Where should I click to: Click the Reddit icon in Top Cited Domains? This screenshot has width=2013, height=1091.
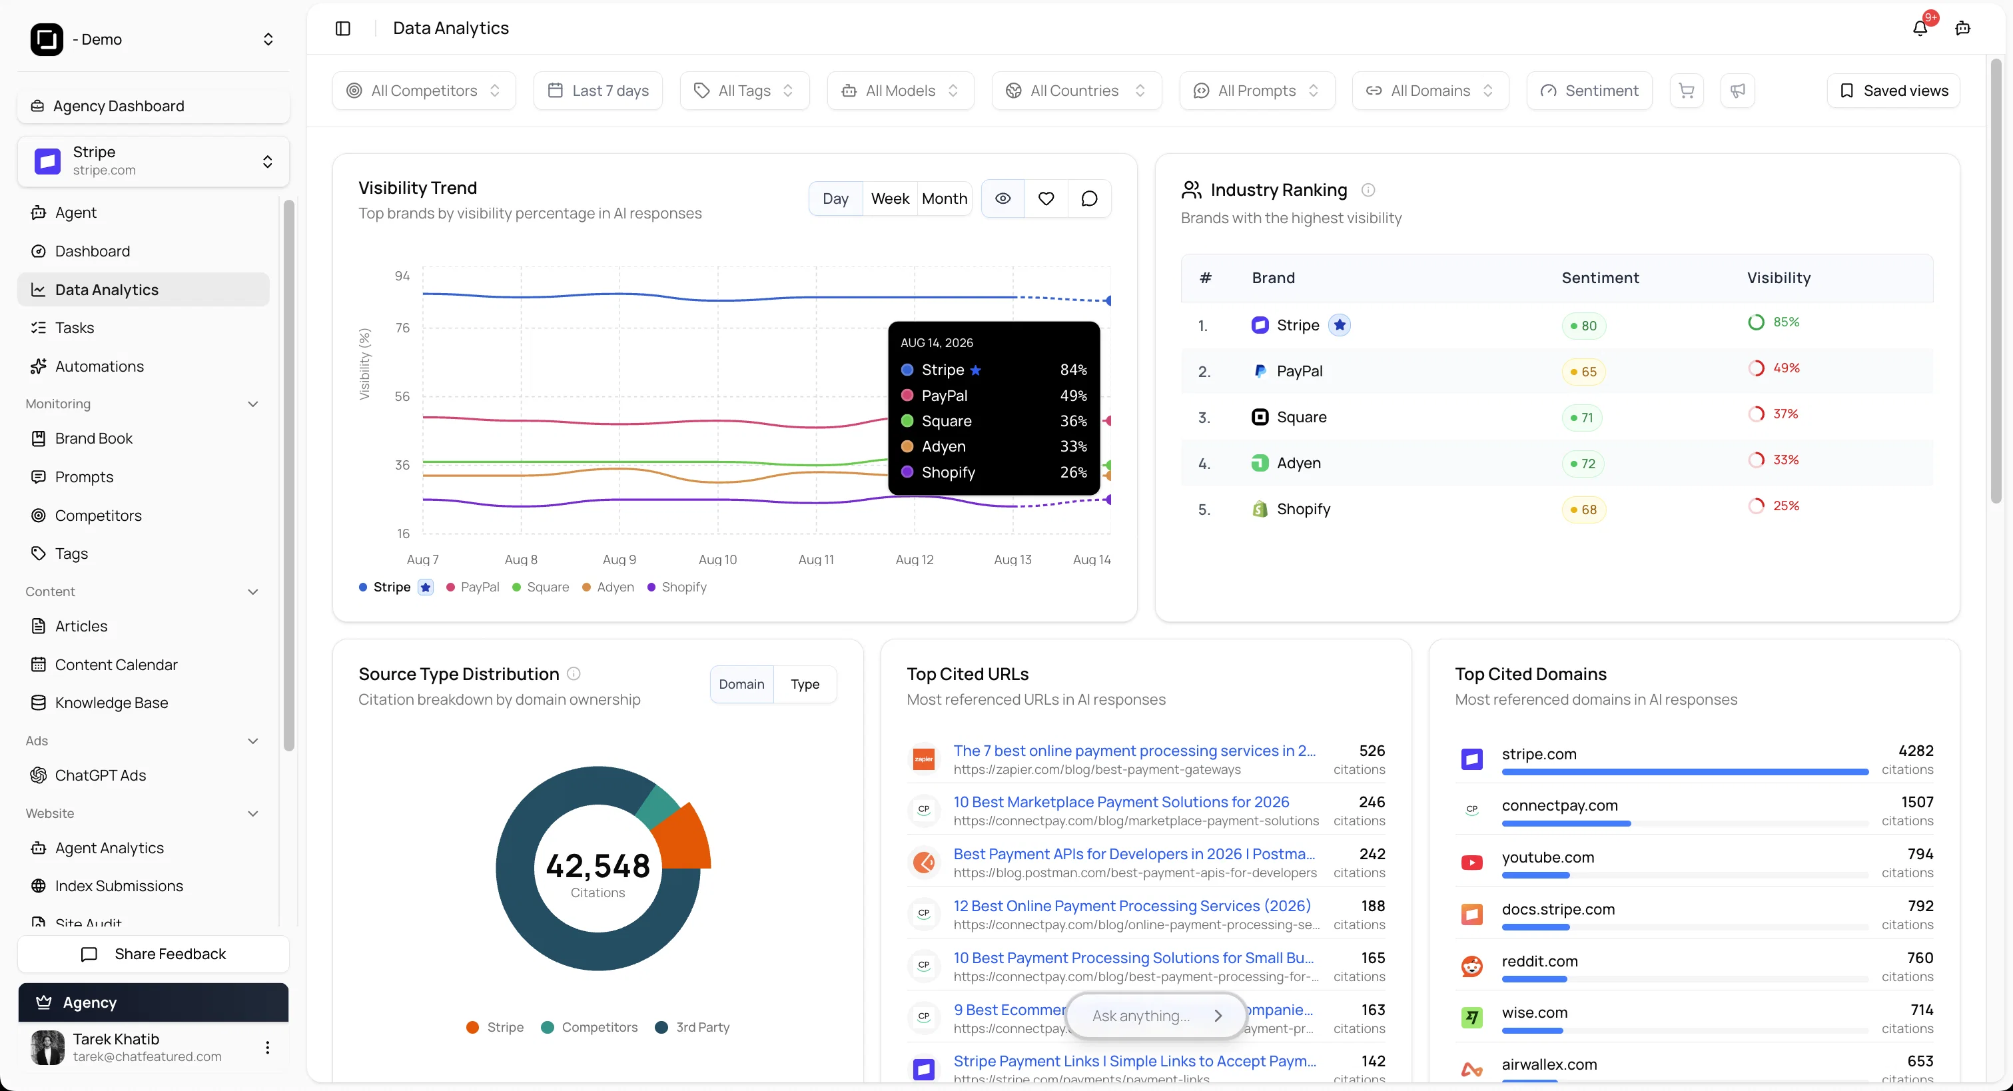pyautogui.click(x=1471, y=966)
